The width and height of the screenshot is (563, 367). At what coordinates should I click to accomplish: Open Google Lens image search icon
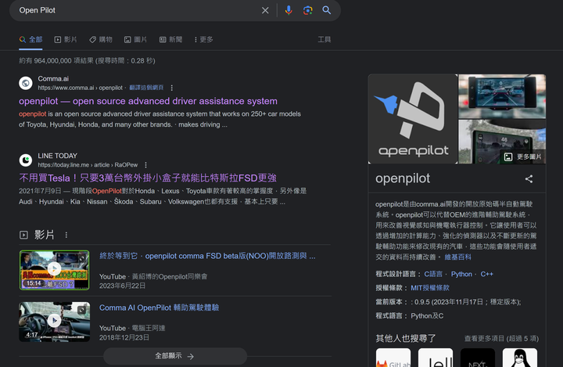click(308, 10)
